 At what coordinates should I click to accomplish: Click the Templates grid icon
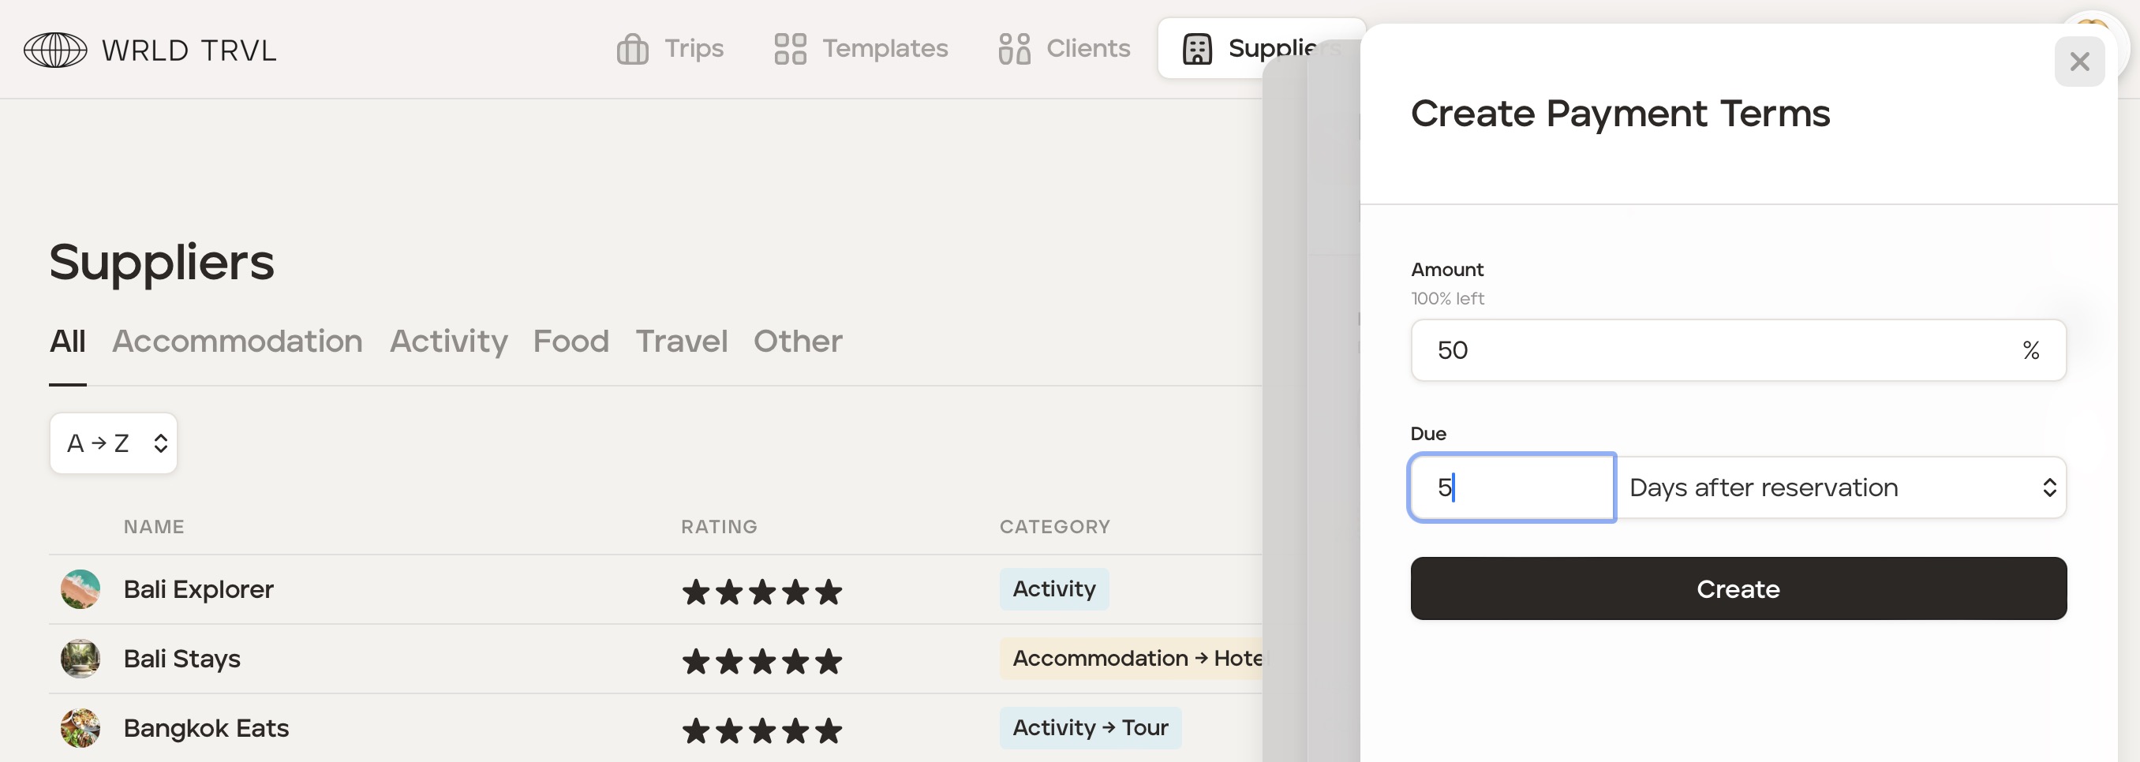pyautogui.click(x=790, y=49)
